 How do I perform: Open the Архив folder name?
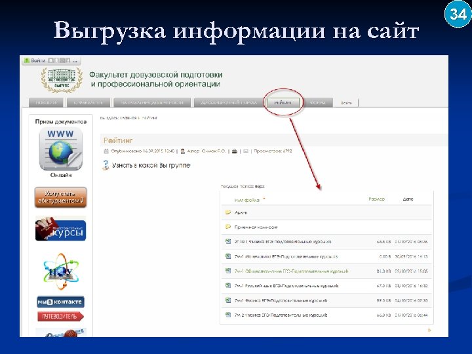coord(241,212)
